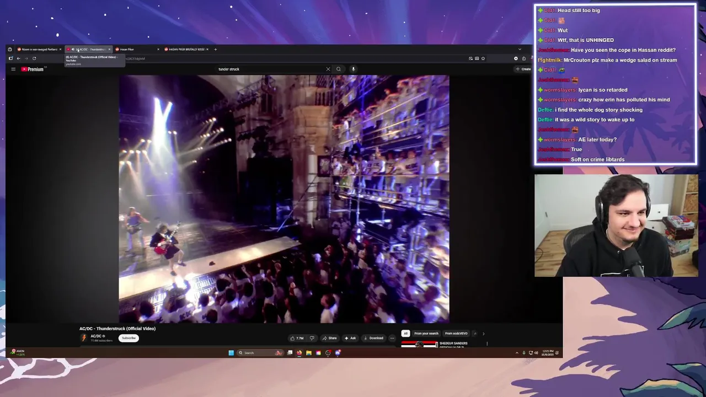706x397 pixels.
Task: Click the YouTube Create button
Action: (523, 69)
